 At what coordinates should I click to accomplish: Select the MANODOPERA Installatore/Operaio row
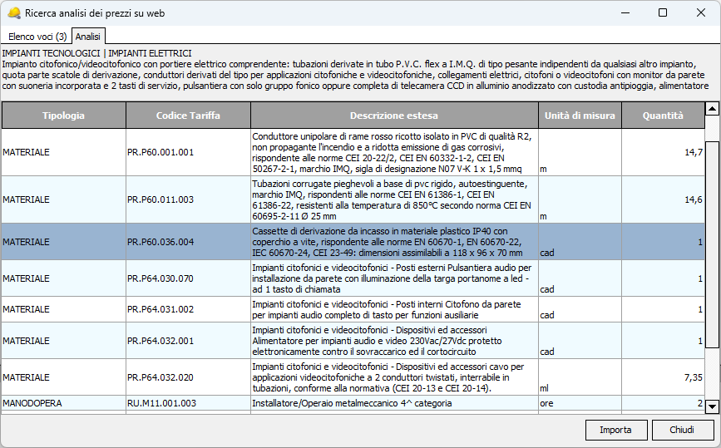[188, 403]
